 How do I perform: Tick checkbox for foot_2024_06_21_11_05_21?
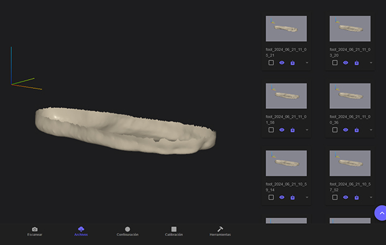(271, 63)
